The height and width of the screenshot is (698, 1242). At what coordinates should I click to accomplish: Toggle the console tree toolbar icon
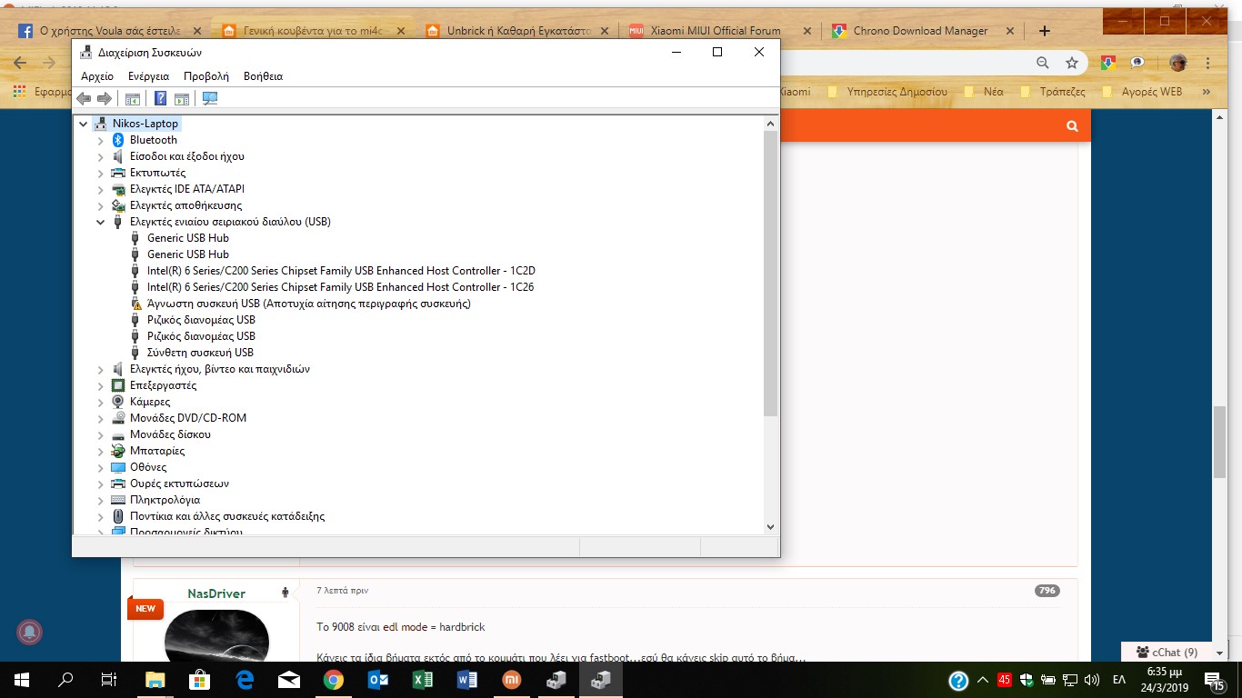[x=133, y=98]
